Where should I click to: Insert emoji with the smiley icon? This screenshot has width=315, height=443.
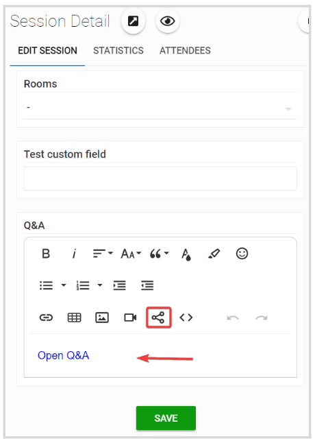242,254
